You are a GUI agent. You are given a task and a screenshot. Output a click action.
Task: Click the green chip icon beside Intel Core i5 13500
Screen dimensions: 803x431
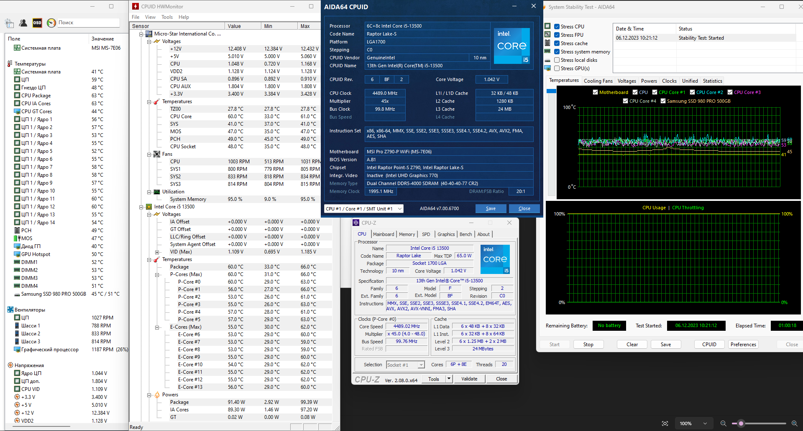tap(149, 207)
